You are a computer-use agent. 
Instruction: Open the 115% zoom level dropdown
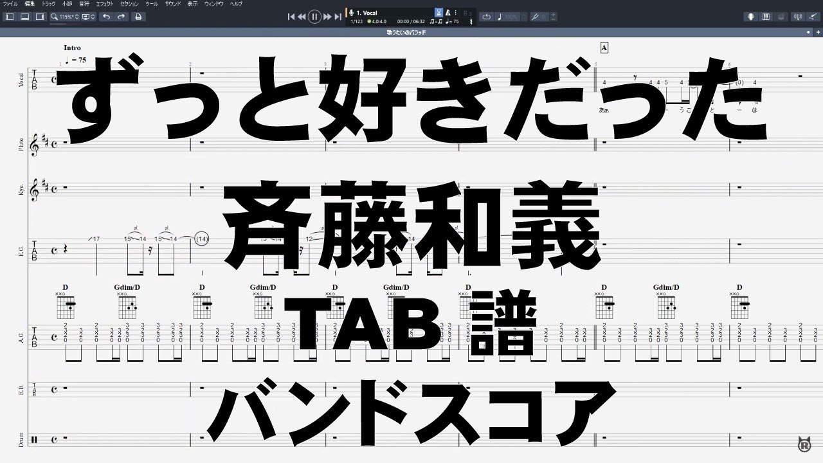(x=65, y=17)
